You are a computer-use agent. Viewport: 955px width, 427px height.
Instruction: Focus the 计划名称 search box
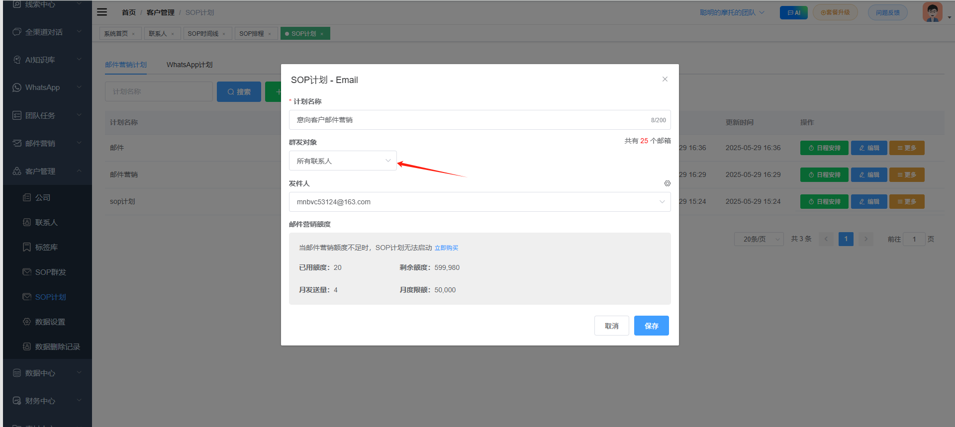[159, 92]
